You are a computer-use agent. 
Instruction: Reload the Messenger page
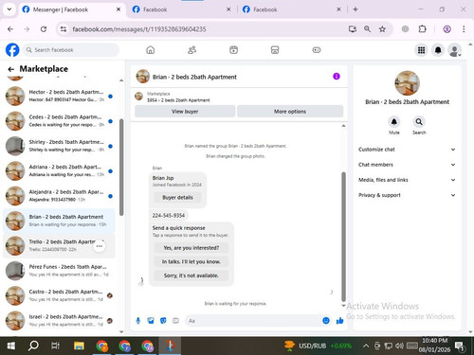(x=44, y=29)
